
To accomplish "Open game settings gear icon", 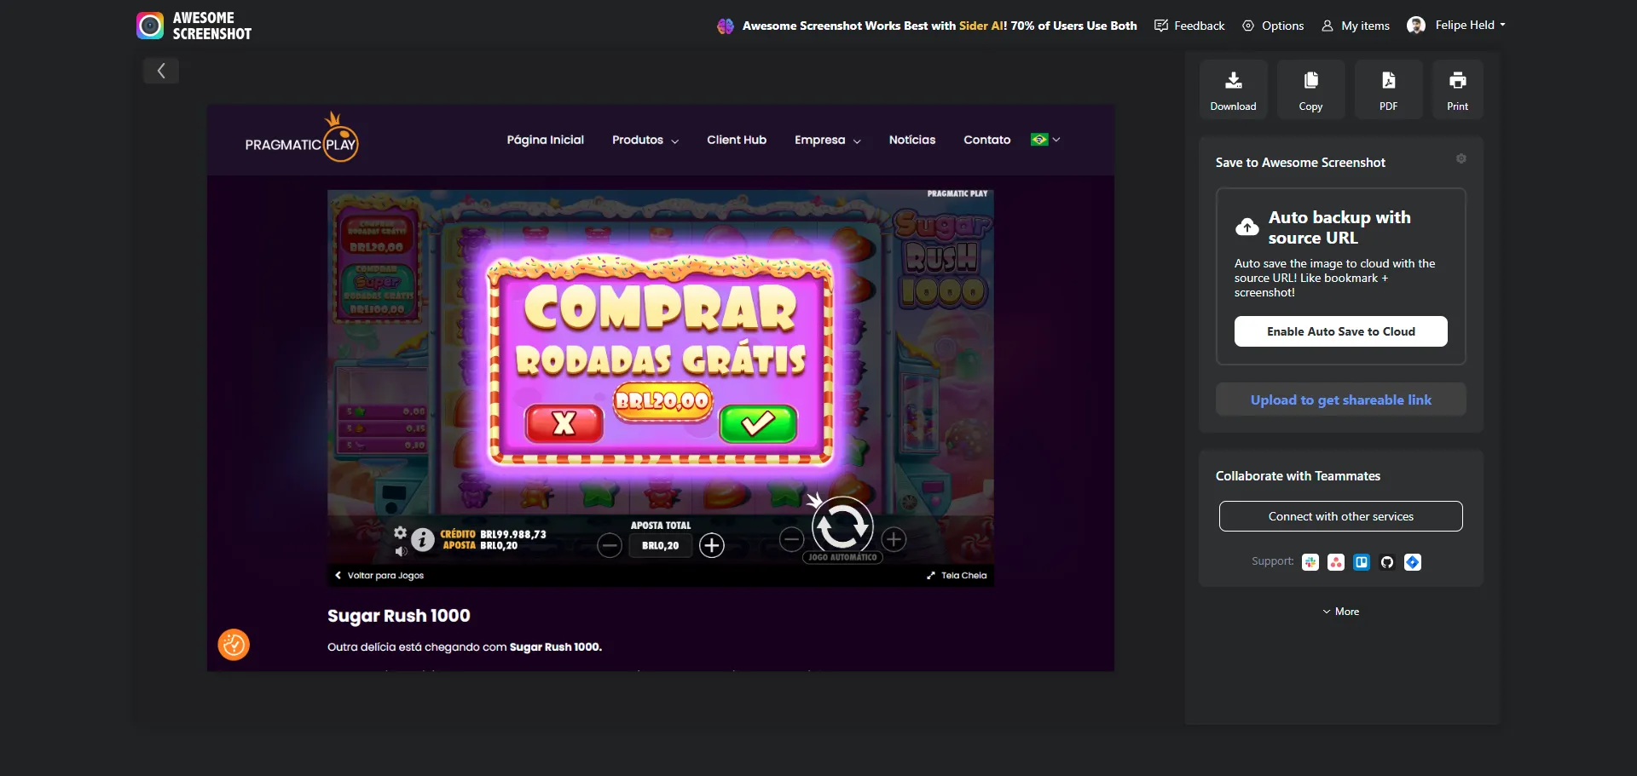I will click(x=400, y=532).
